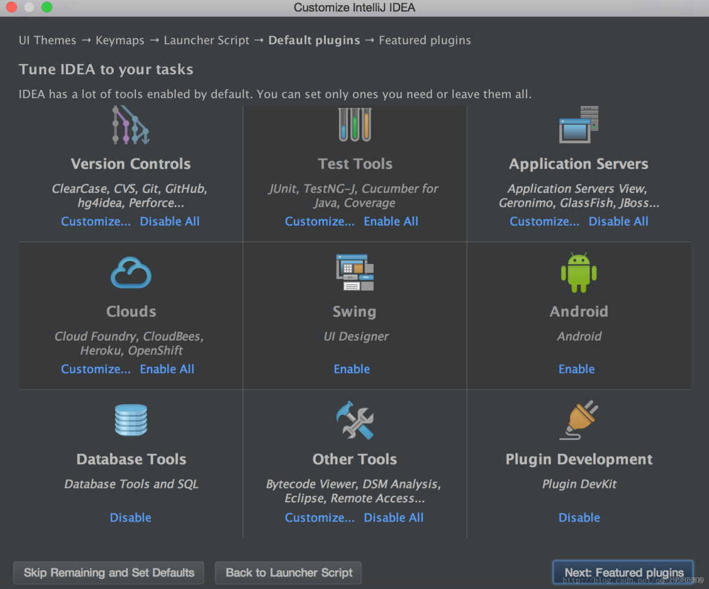Disable all Version Controls plugins
The width and height of the screenshot is (709, 589).
pyautogui.click(x=169, y=221)
